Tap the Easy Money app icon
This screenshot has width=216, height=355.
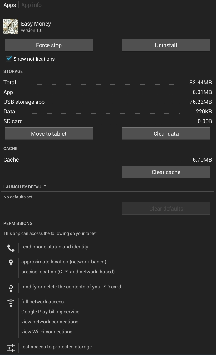(x=11, y=26)
